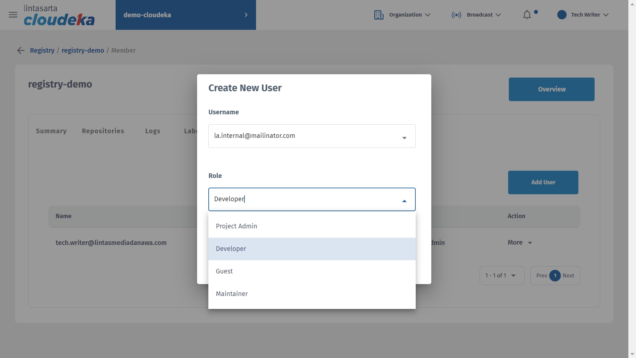This screenshot has height=358, width=636.
Task: Click the back arrow beside Registry breadcrumb
Action: tap(21, 50)
